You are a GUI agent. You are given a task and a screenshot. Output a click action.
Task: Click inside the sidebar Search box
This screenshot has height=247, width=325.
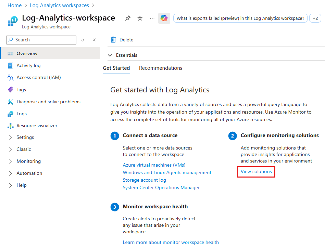41,40
